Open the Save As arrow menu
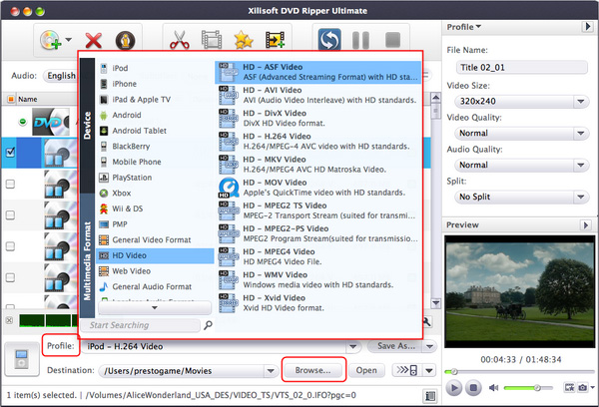 (x=430, y=346)
